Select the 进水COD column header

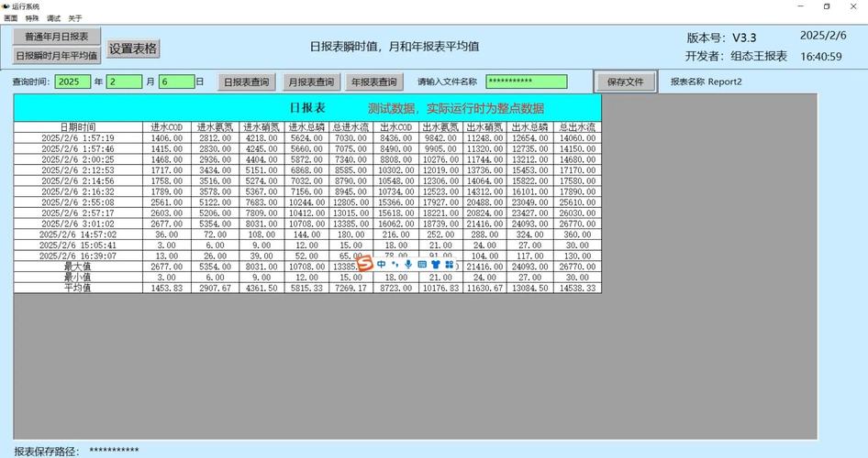[167, 127]
